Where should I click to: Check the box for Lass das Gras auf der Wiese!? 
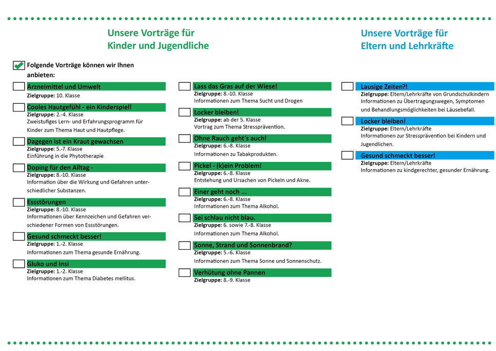coord(185,86)
